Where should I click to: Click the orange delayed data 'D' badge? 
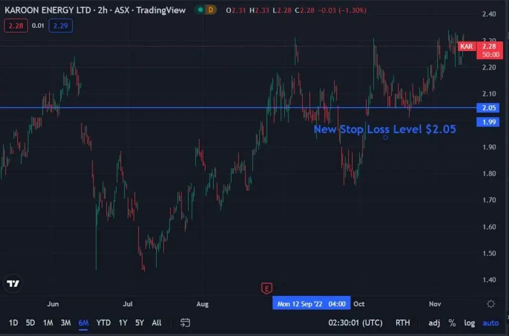click(x=211, y=10)
